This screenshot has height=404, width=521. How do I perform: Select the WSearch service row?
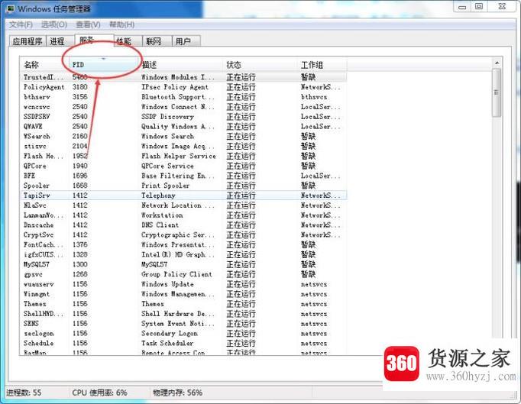(183, 136)
